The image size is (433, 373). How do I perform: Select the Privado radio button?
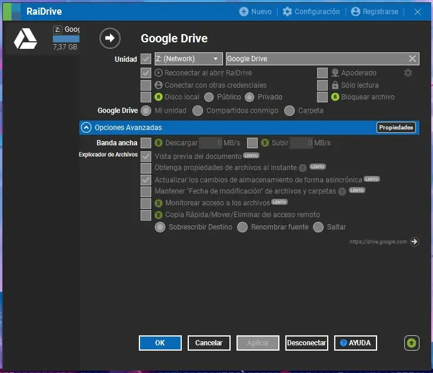coord(249,97)
